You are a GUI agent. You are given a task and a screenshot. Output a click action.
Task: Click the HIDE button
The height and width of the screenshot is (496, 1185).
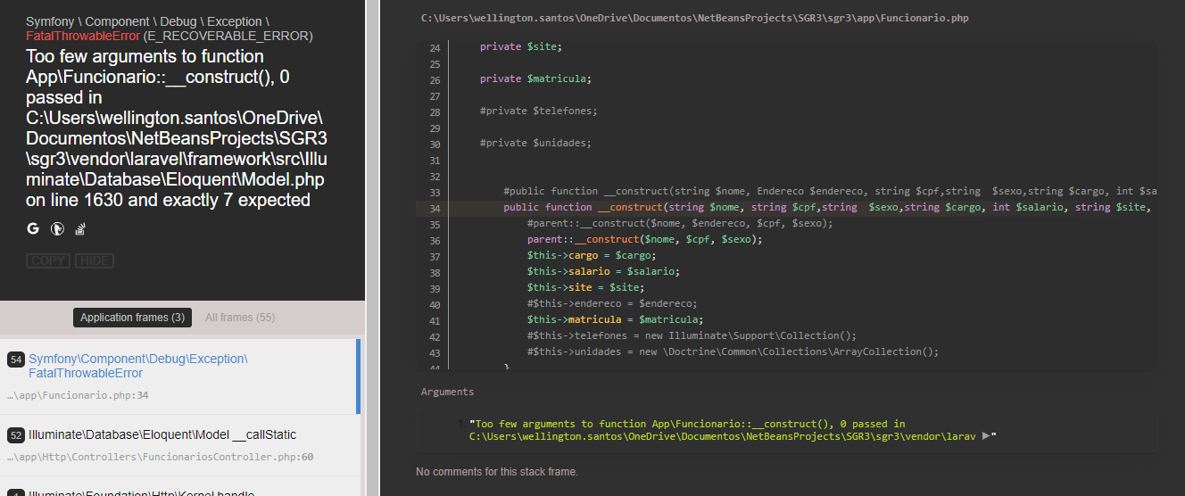coord(95,260)
